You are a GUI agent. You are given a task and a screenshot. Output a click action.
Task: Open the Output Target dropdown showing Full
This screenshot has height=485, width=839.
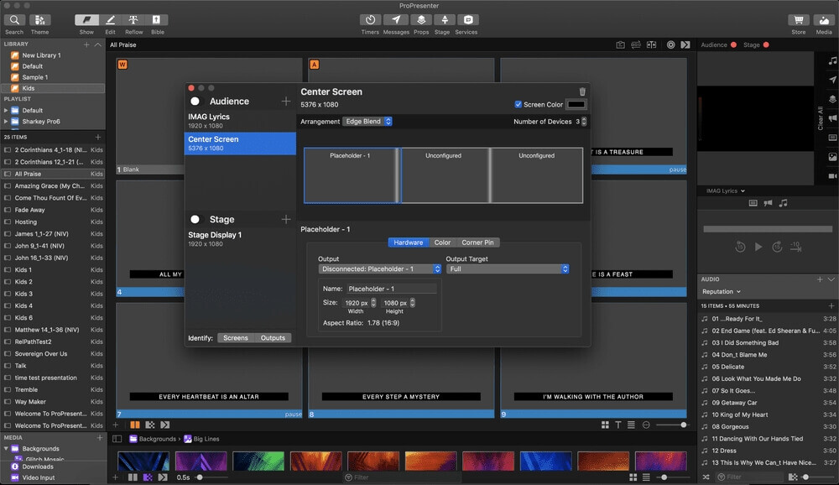coord(507,269)
